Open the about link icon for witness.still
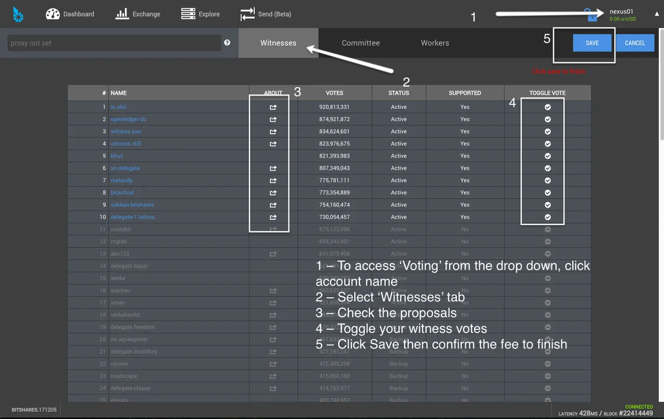The width and height of the screenshot is (664, 419). coord(273,144)
